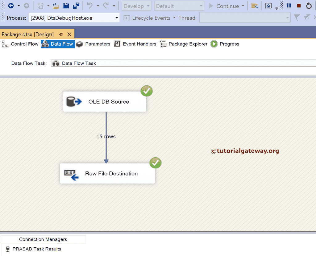Open the Progress view
Screen dimensions: 316x256
[229, 44]
